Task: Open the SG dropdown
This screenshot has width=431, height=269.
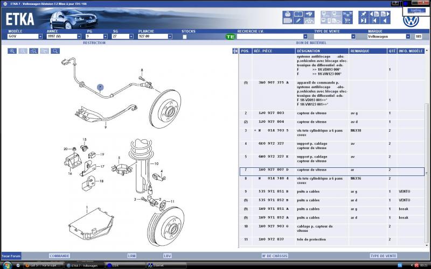Action: point(131,37)
